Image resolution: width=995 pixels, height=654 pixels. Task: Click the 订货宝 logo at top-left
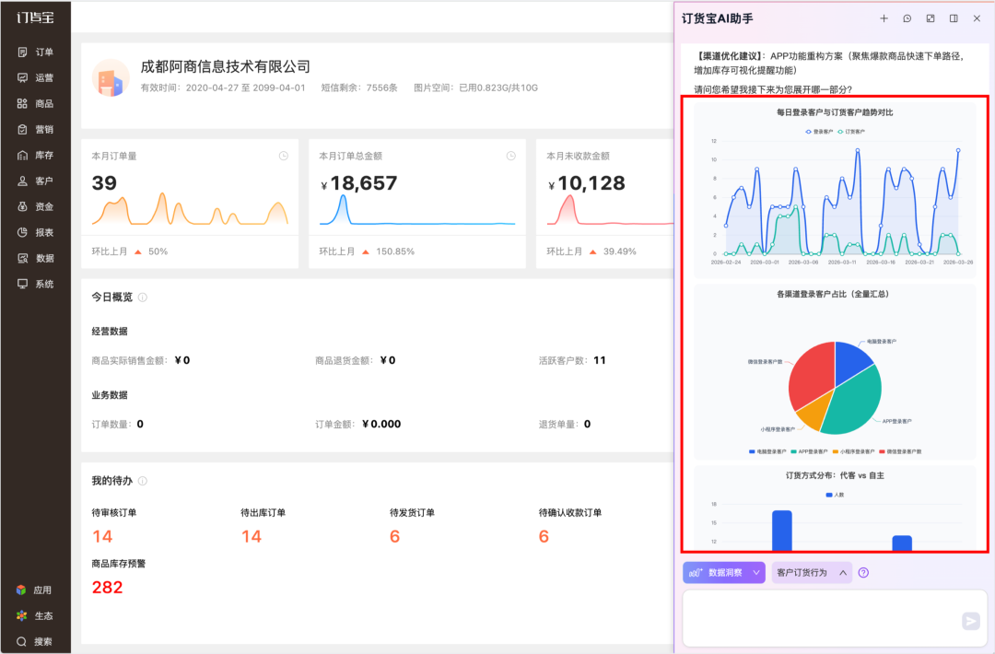click(x=36, y=18)
